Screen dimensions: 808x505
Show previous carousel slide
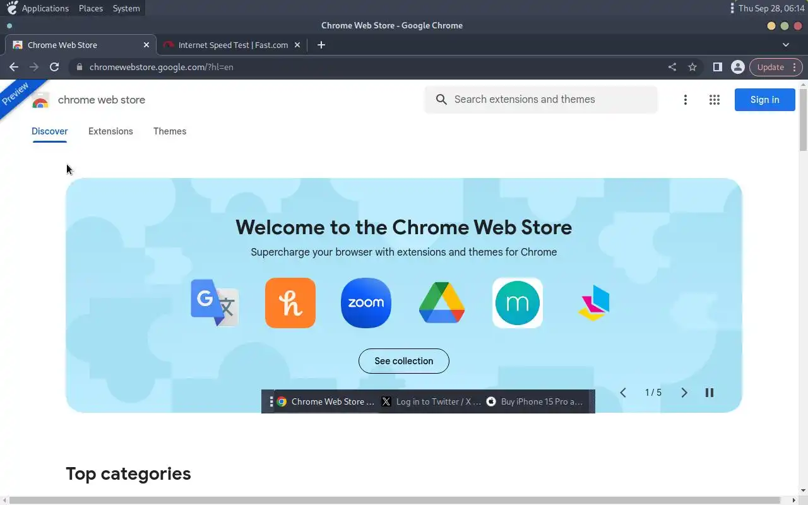click(623, 393)
